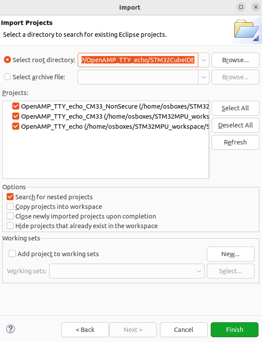Click the Deselect All button
Viewport: 262px width, 342px height.
click(235, 125)
